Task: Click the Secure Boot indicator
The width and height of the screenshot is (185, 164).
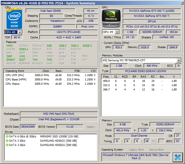Action: click(156, 150)
